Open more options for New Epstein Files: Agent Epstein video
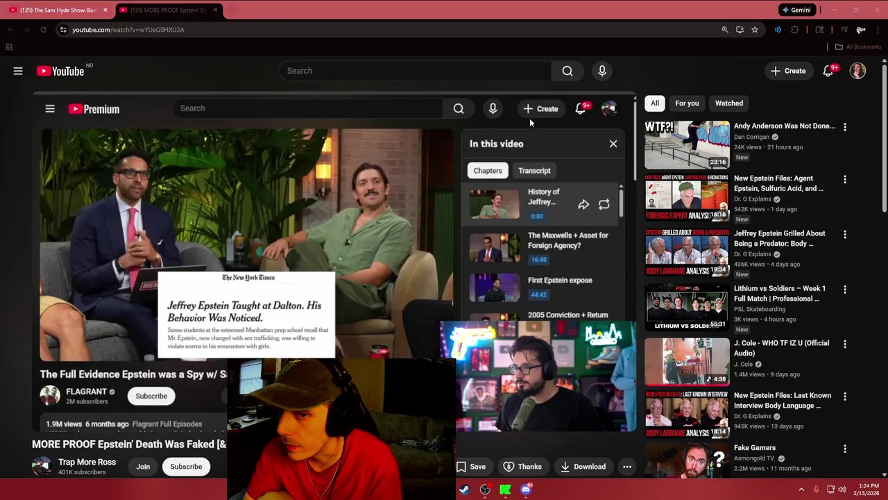 [844, 180]
